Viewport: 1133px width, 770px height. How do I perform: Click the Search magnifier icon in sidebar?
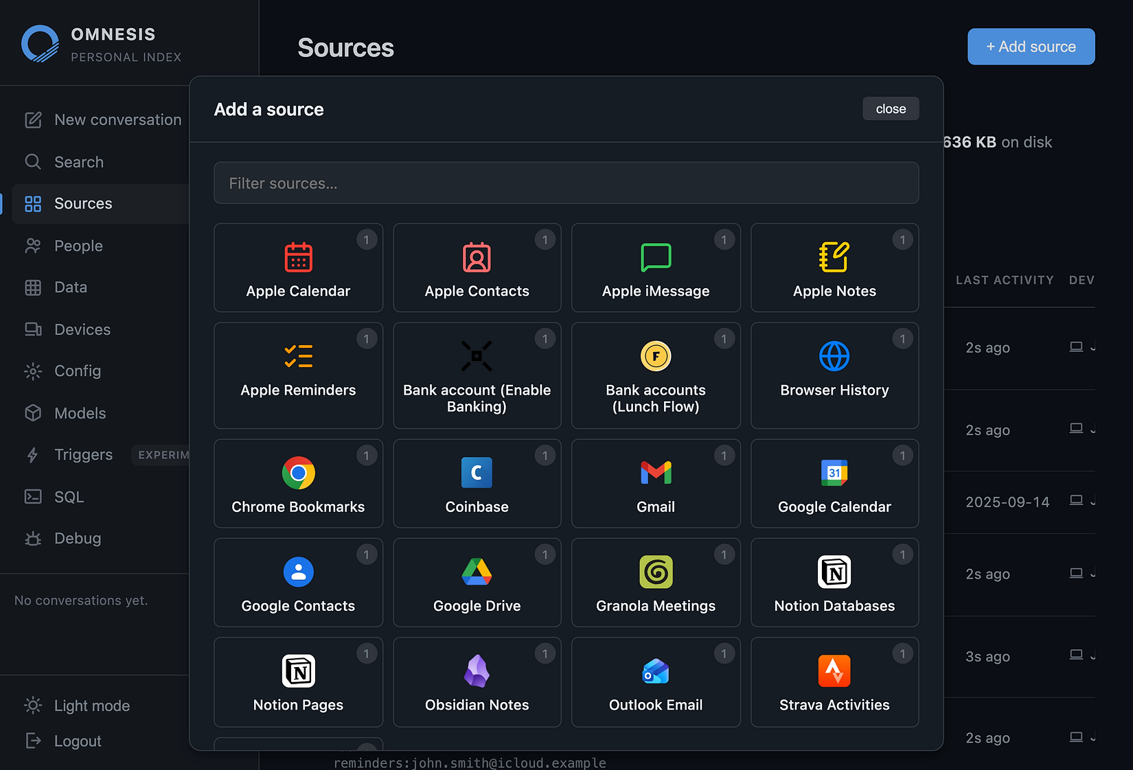point(33,162)
